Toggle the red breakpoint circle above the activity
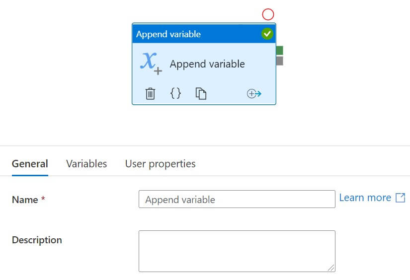410x280 pixels. [268, 14]
